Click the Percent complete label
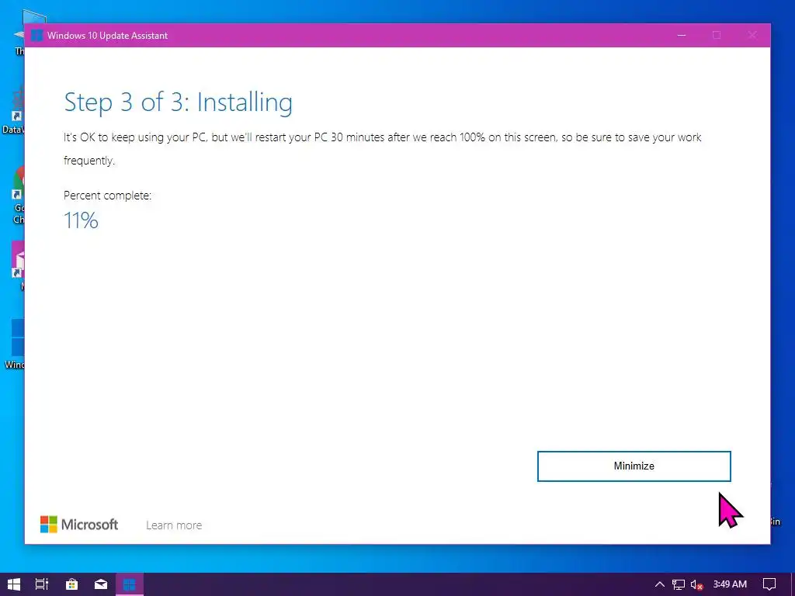Image resolution: width=795 pixels, height=596 pixels. pos(107,196)
